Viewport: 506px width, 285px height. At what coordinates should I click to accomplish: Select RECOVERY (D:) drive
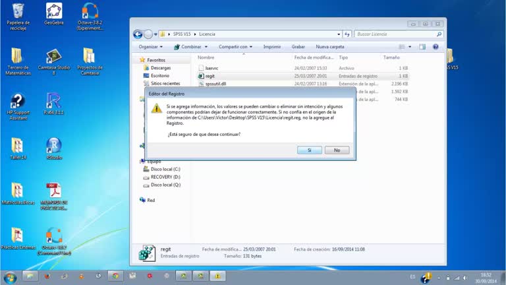pos(165,177)
